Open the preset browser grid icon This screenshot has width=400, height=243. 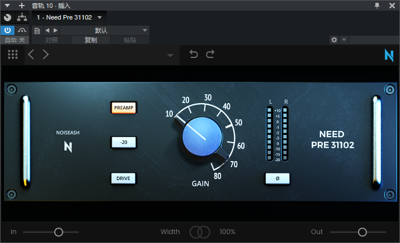click(x=12, y=55)
